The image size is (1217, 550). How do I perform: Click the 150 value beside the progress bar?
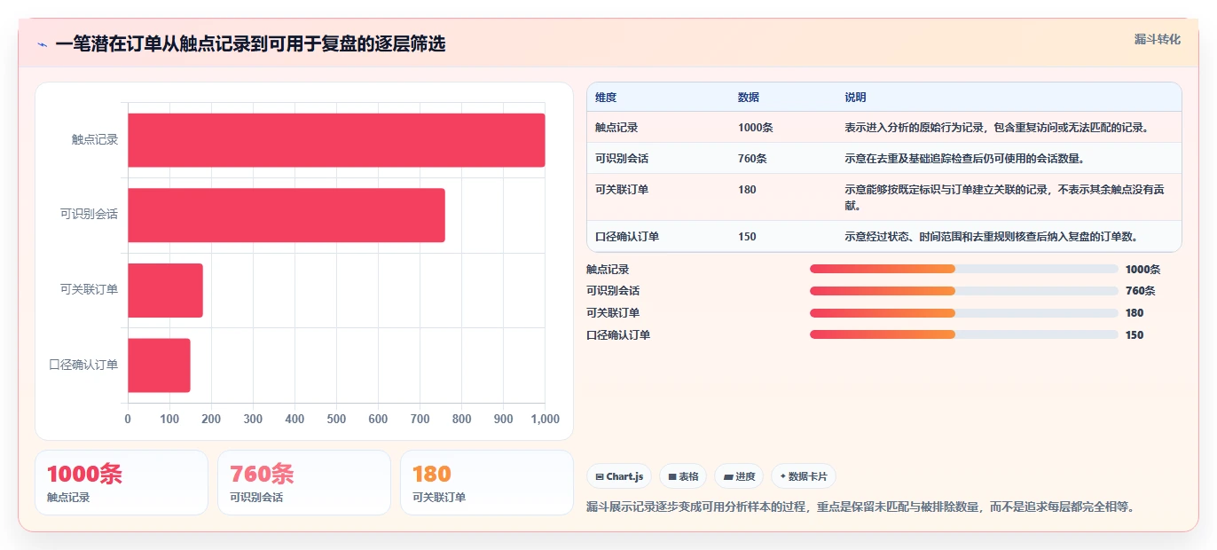pos(1135,335)
